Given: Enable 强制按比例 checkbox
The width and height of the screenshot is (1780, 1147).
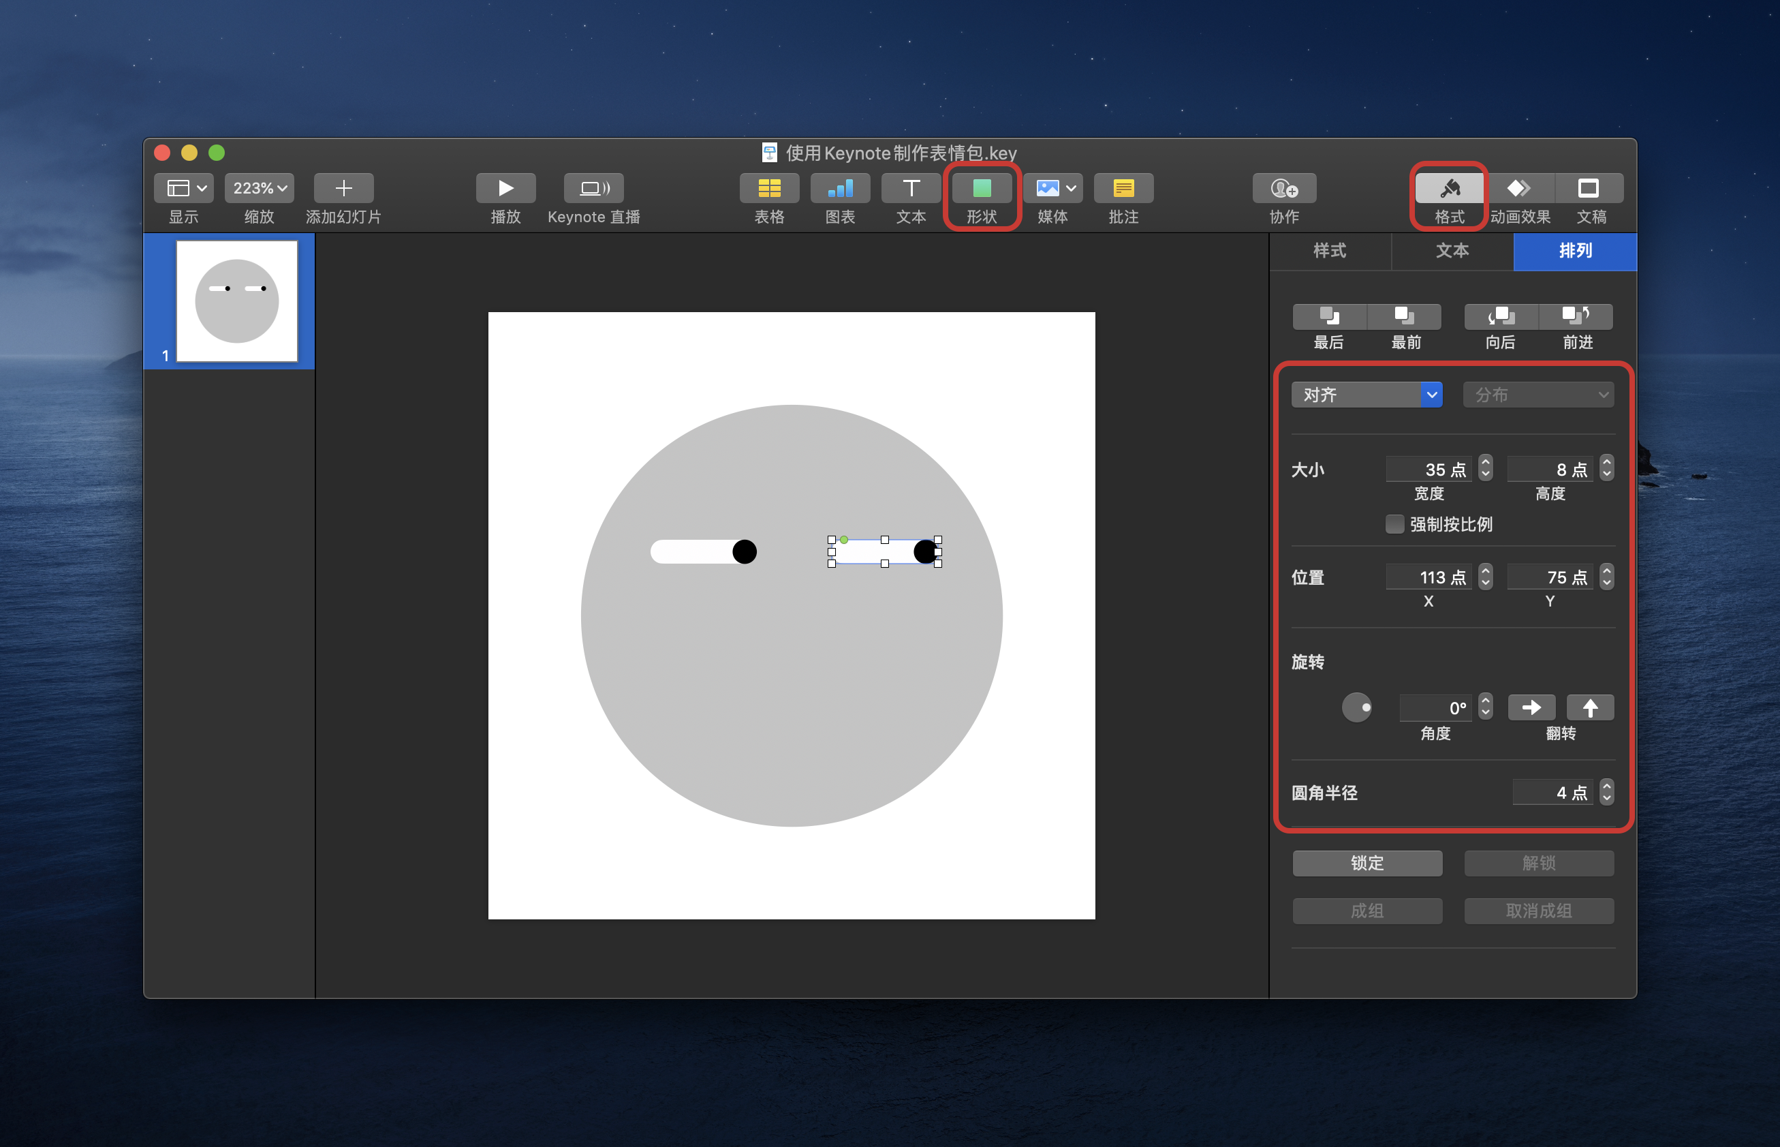Looking at the screenshot, I should 1394,524.
